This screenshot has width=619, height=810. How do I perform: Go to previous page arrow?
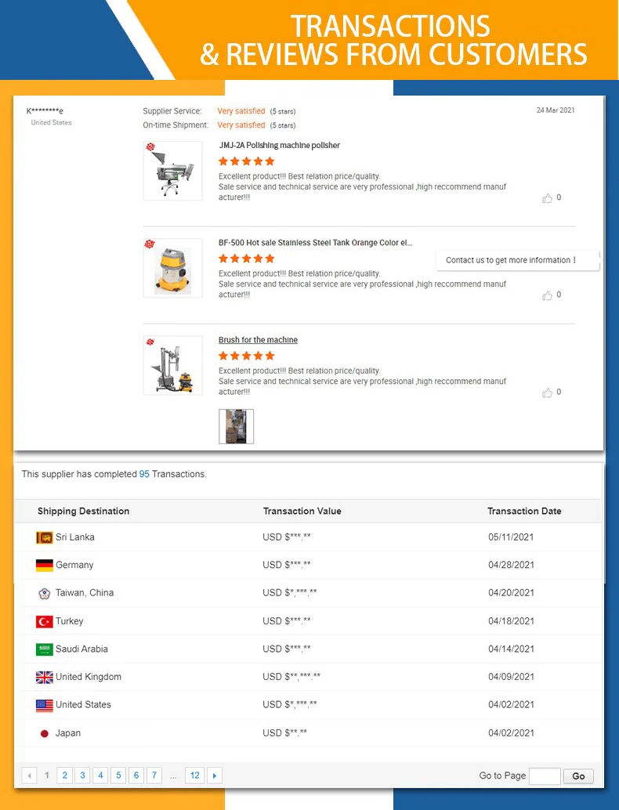pos(30,776)
